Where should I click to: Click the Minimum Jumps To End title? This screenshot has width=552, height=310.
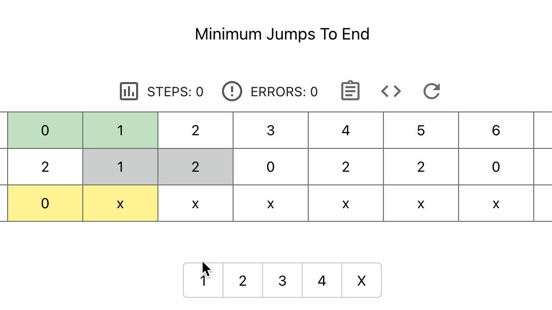(282, 34)
